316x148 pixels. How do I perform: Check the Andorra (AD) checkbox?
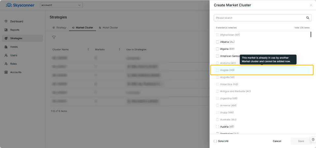(217, 63)
